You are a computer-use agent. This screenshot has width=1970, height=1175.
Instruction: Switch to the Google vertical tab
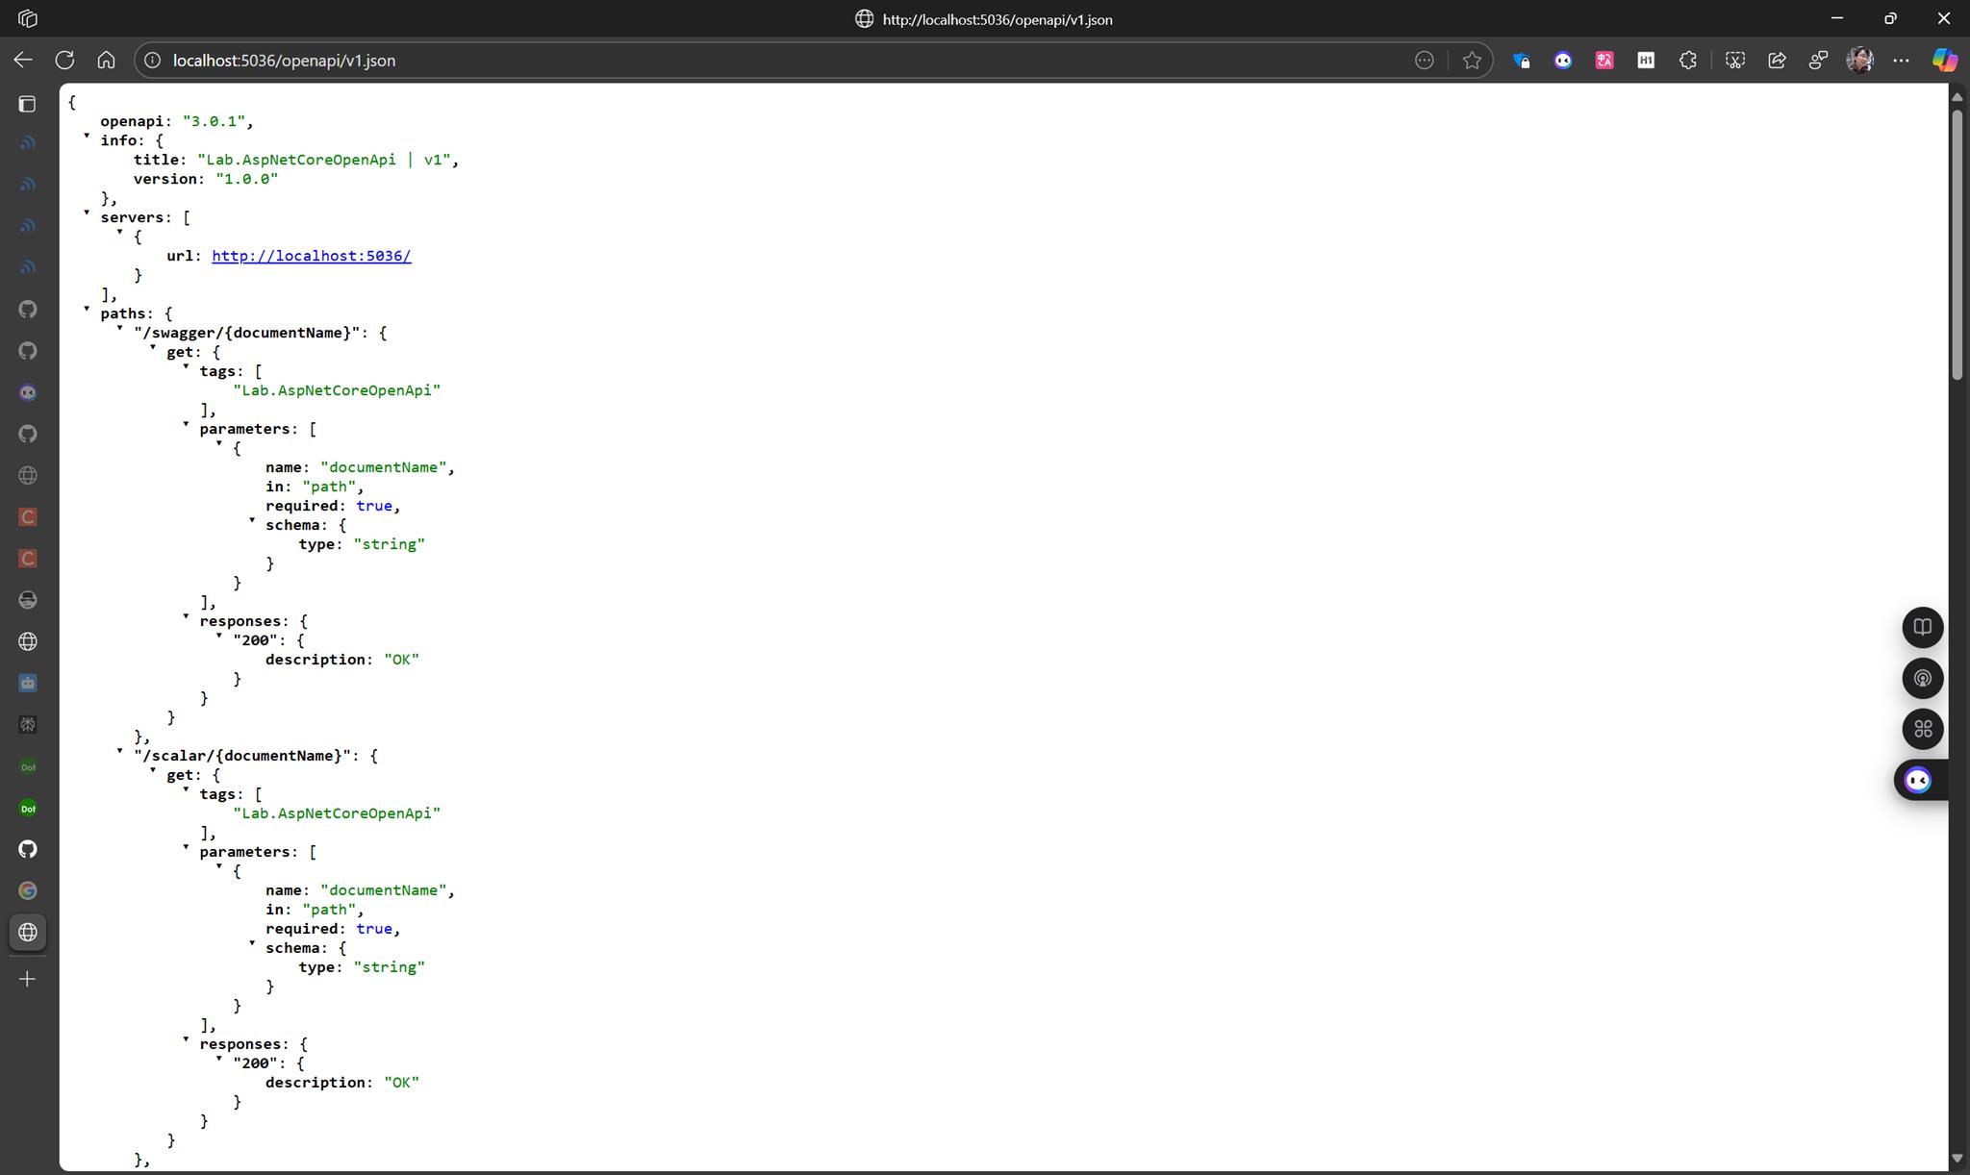click(x=27, y=890)
